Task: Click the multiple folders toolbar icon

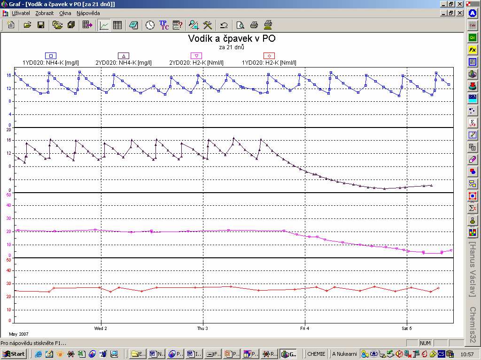Action: (57, 25)
